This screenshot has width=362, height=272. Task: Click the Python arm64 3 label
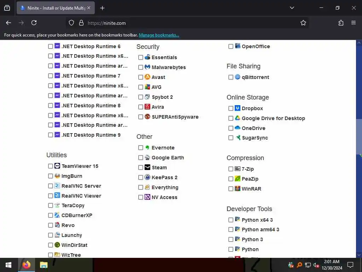pyautogui.click(x=261, y=229)
